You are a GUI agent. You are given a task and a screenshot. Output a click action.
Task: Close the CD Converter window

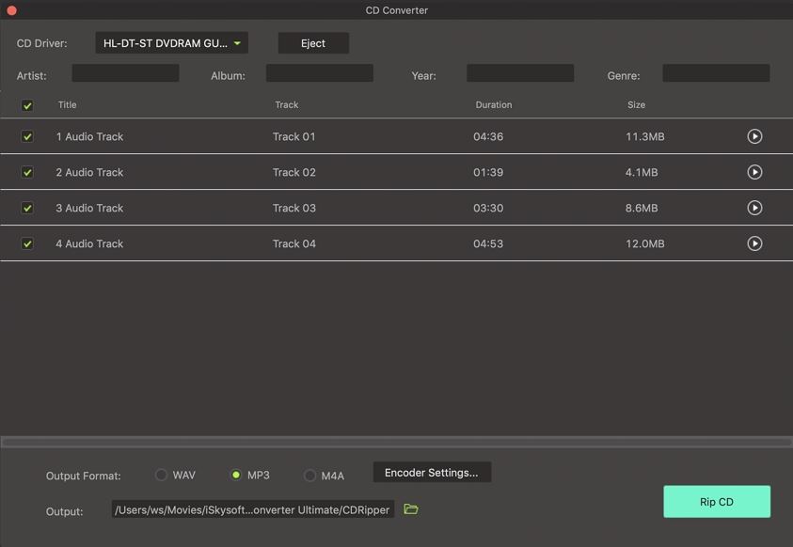click(x=11, y=10)
